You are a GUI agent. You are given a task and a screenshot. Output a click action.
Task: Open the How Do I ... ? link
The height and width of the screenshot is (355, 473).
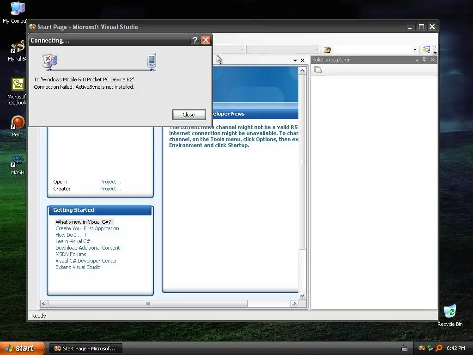(x=71, y=235)
